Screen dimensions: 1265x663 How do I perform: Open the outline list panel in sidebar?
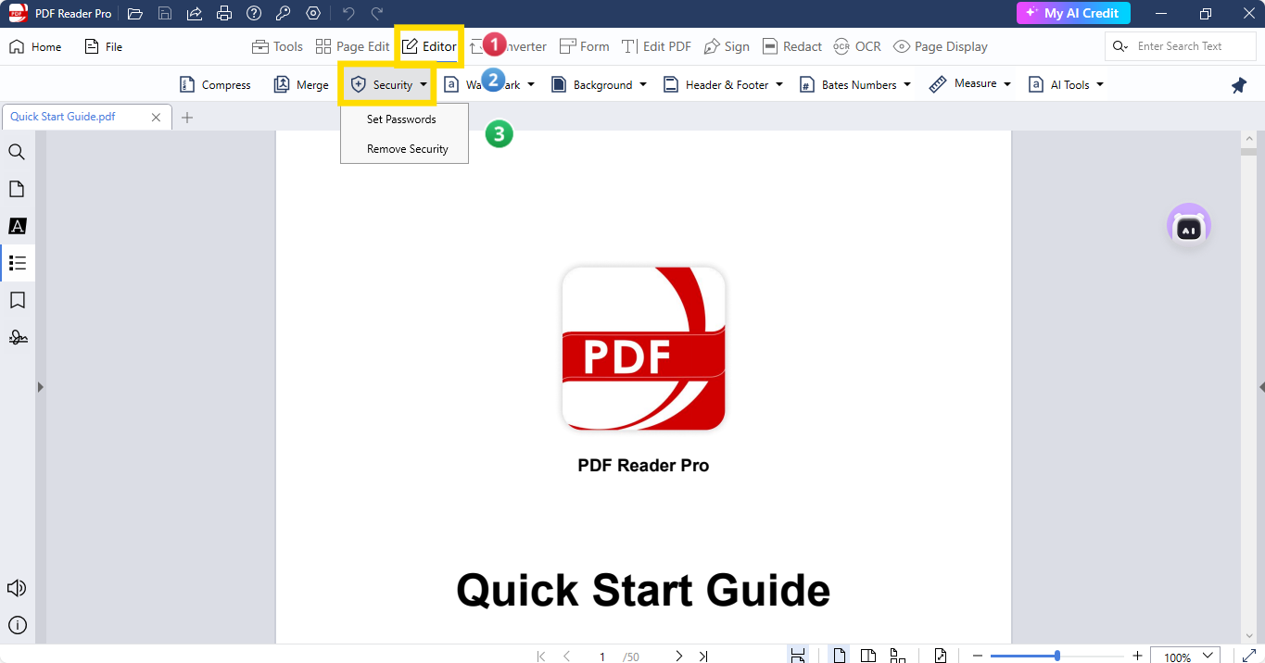(x=17, y=263)
